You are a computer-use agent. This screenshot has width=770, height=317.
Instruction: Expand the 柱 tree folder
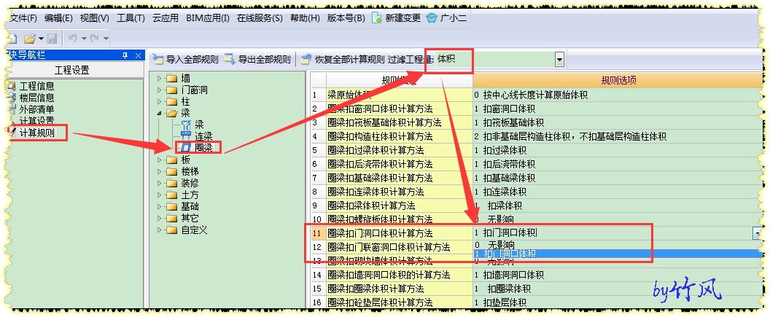coord(159,101)
